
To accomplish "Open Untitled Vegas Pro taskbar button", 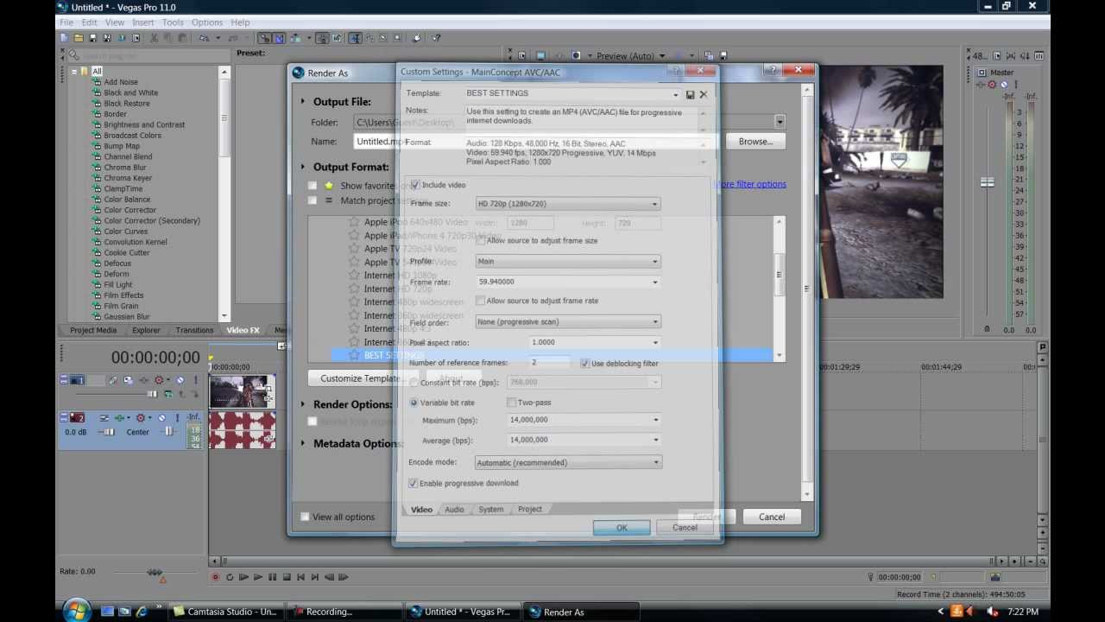I will (462, 612).
